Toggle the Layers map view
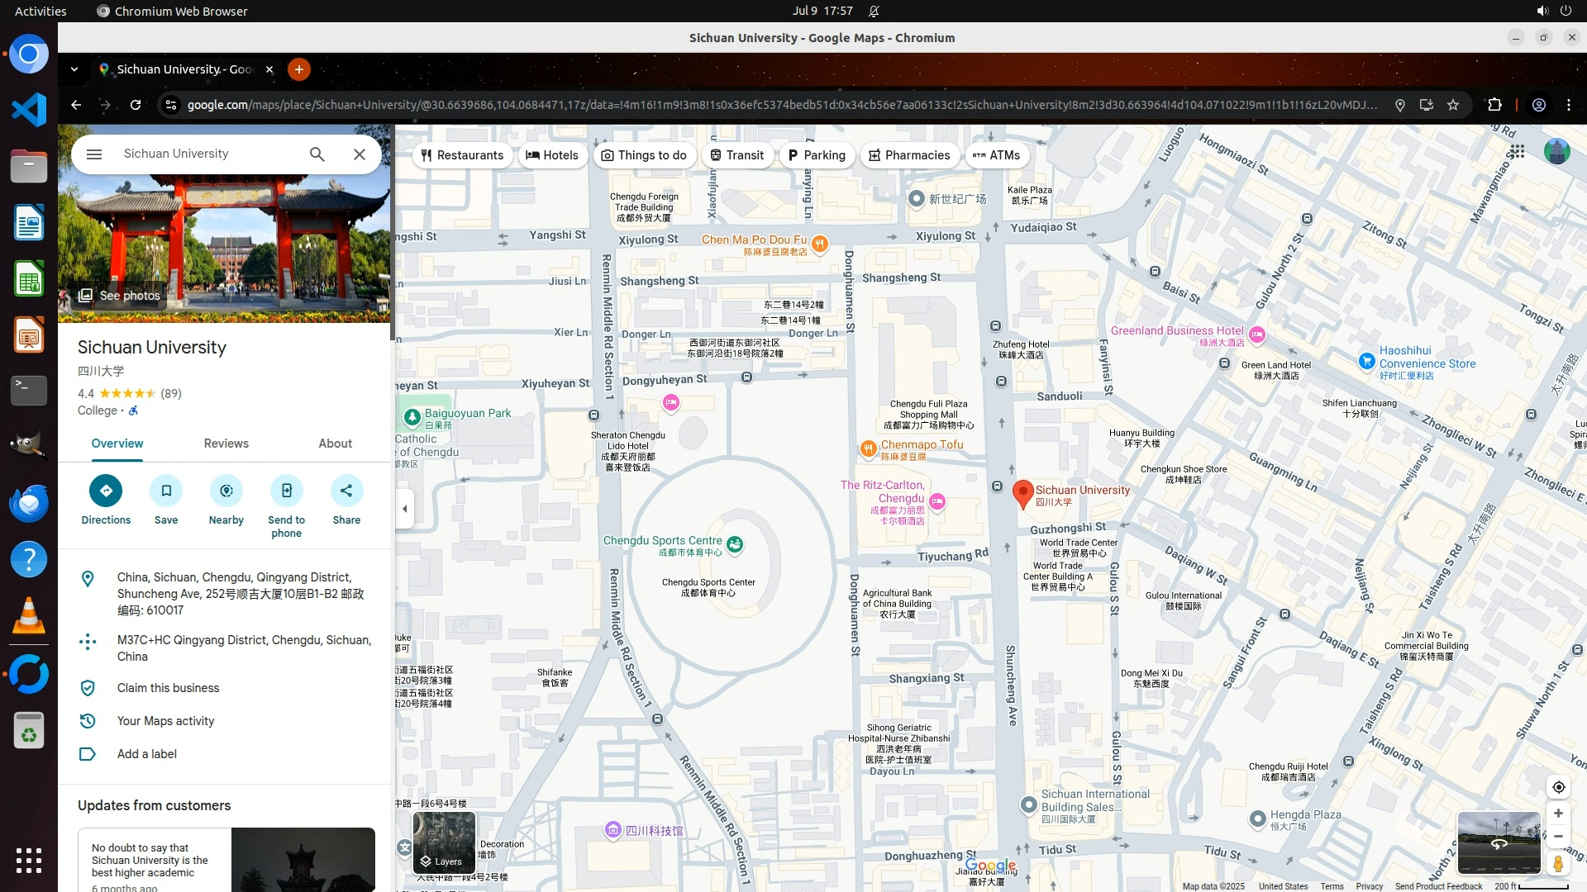Screen dimensions: 1587x892 (x=444, y=842)
